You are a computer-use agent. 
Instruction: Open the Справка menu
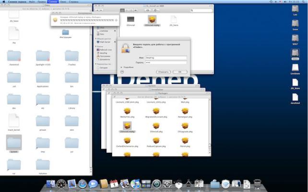click(74, 1)
